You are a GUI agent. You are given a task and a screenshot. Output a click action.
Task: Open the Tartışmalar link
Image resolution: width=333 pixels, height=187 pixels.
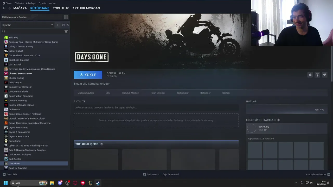coord(183,93)
